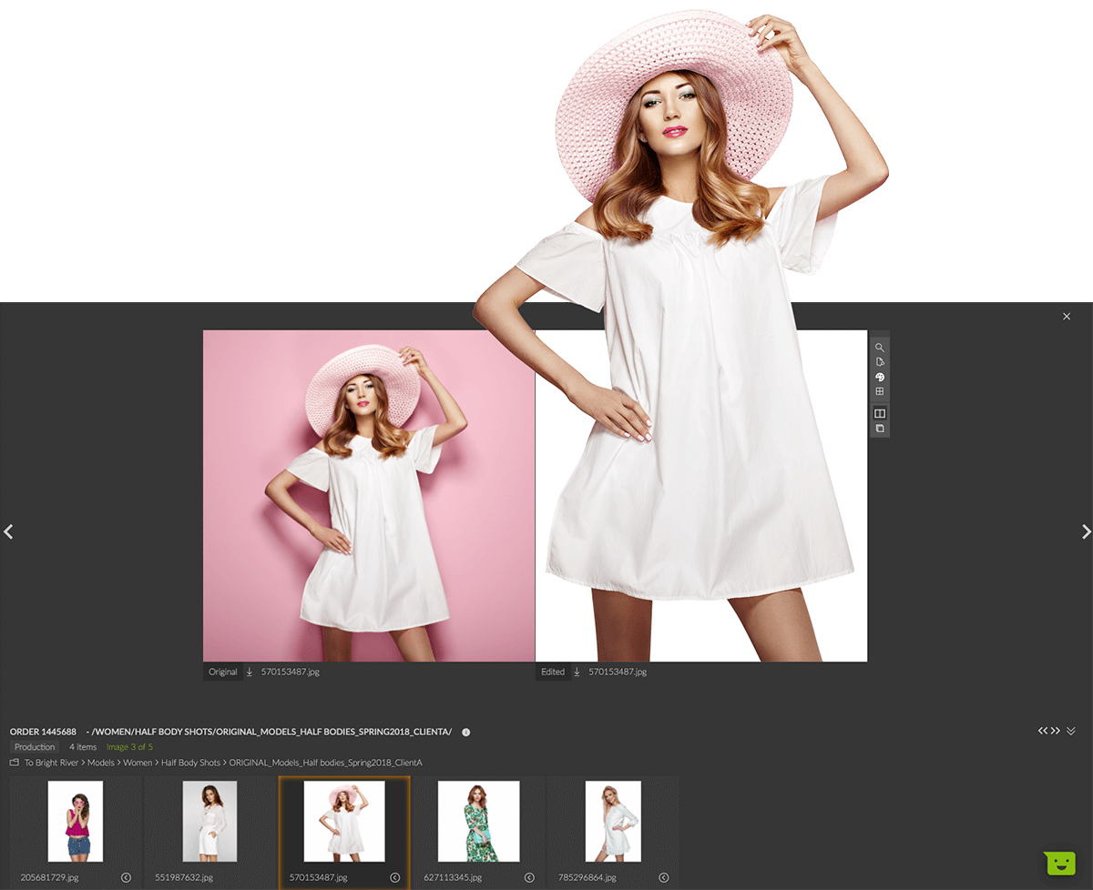Click the edited white-background preview image

point(701,496)
